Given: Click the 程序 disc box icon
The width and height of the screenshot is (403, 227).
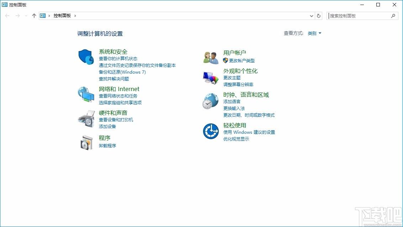Looking at the screenshot, I should 86,142.
